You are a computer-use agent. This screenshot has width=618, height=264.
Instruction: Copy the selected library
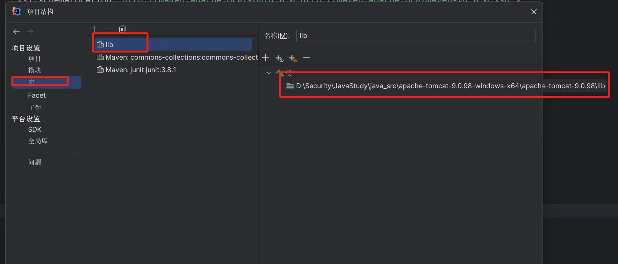(x=122, y=29)
